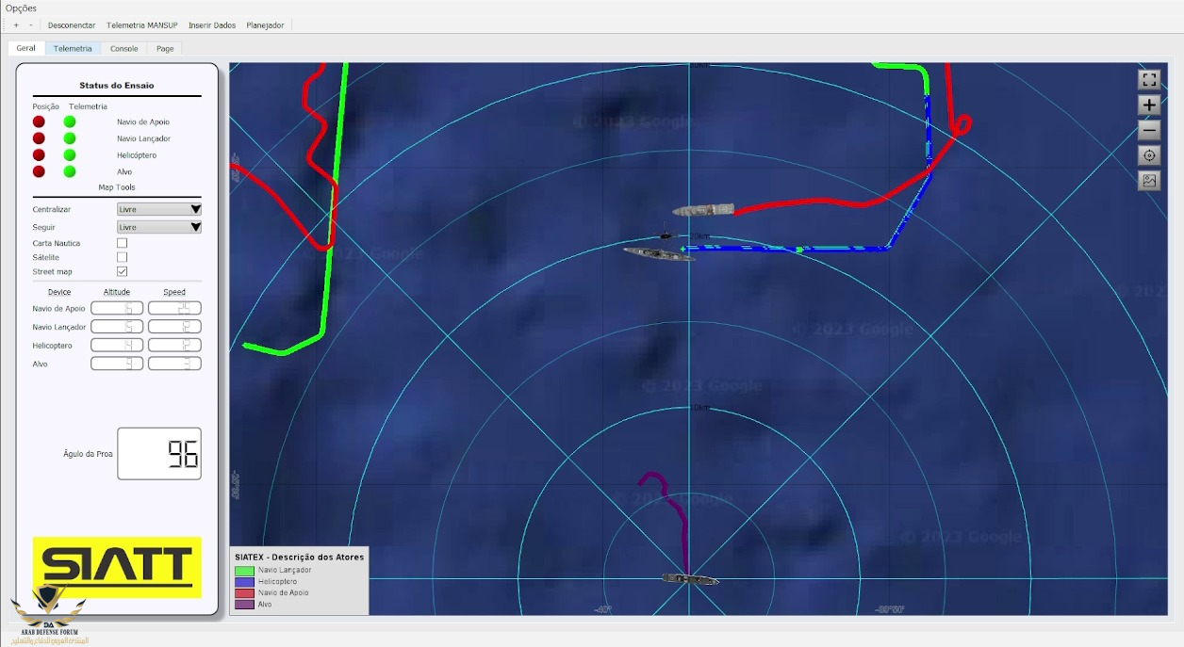
Task: Click the map image layer icon
Action: click(1148, 181)
